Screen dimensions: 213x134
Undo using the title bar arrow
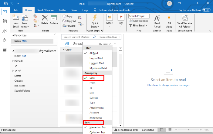(x=12, y=3)
